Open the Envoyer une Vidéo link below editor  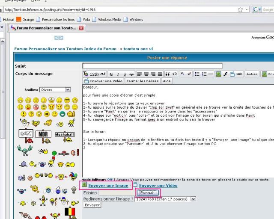(158, 186)
